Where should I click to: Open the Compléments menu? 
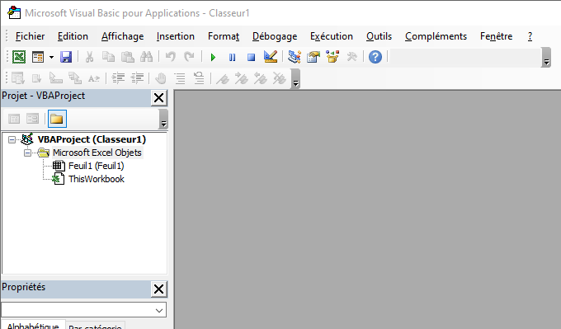436,36
